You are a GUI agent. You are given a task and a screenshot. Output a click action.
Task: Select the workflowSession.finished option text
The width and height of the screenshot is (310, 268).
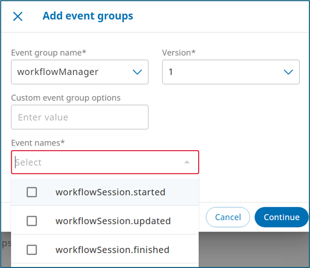click(x=112, y=250)
